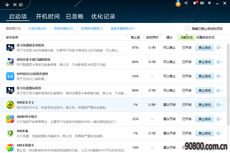
Task: Click the 32% 禁止率 value
Action: click(135, 119)
